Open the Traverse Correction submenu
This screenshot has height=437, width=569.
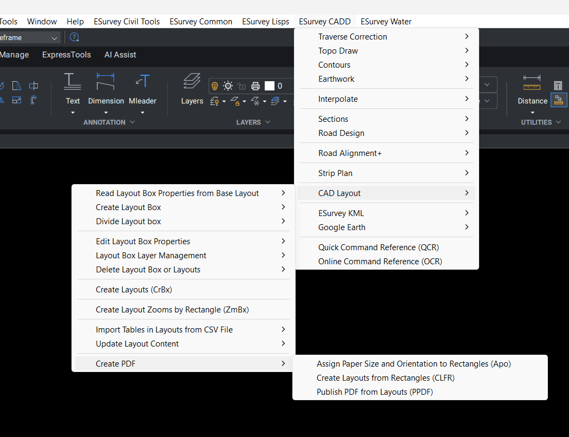(387, 37)
